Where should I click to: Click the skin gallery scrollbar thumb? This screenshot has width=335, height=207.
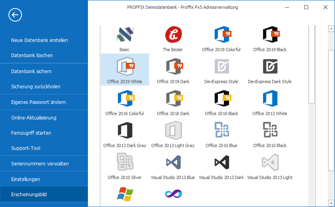[x=312, y=64]
